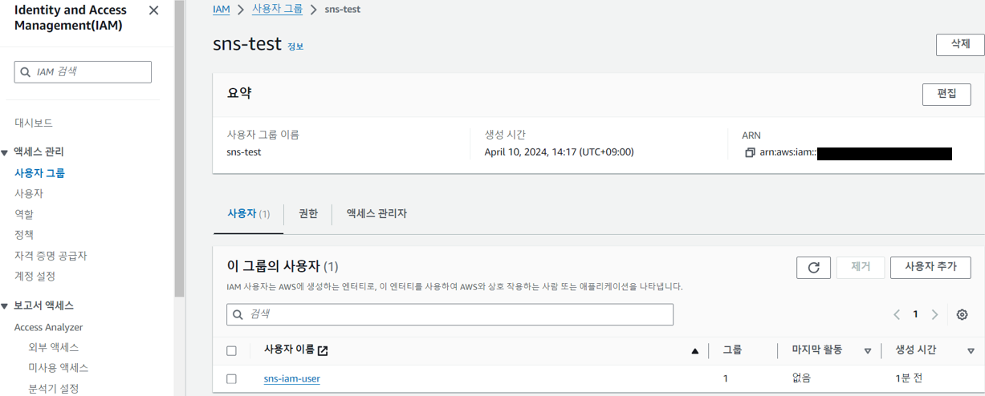Sort by 사용자 이름 ascending arrow
The width and height of the screenshot is (985, 396).
[695, 351]
